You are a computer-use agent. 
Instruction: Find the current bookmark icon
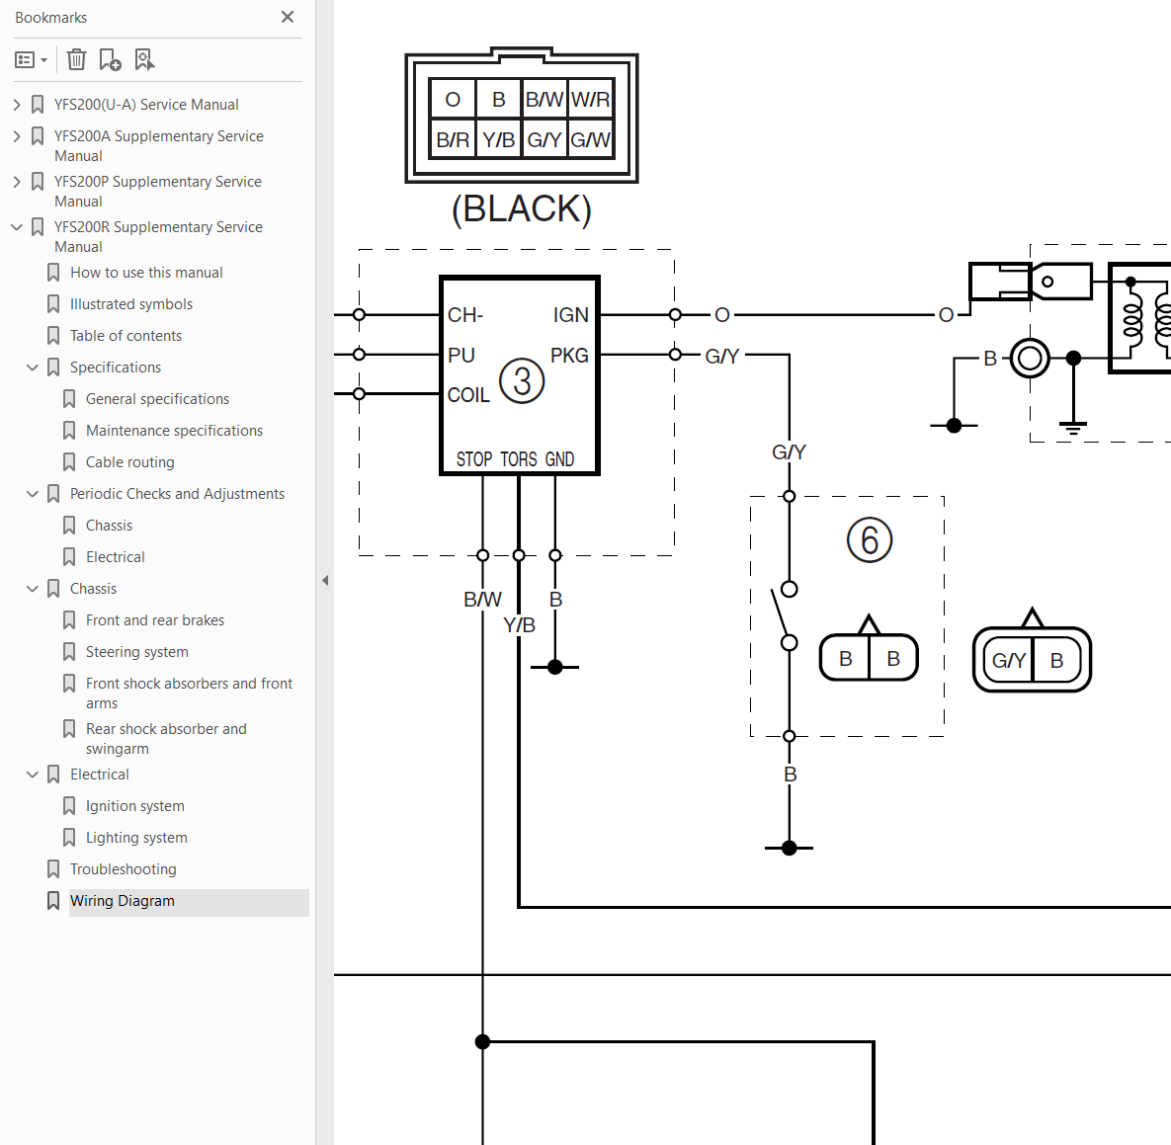click(x=143, y=59)
